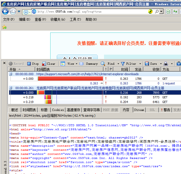Click the blue toolbox icon at toolbar end
The height and width of the screenshot is (174, 181).
[x=179, y=64]
